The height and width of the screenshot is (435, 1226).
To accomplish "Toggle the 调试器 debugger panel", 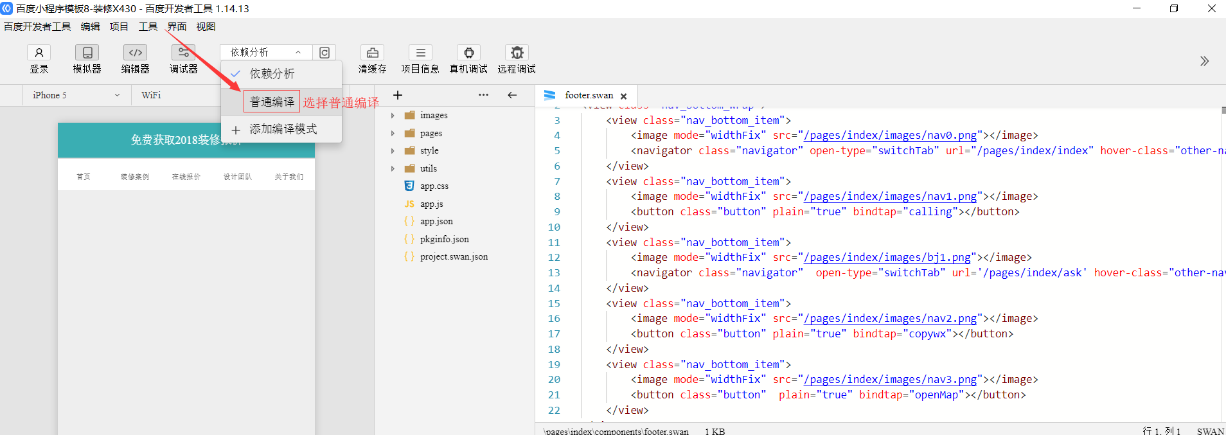I will click(183, 53).
